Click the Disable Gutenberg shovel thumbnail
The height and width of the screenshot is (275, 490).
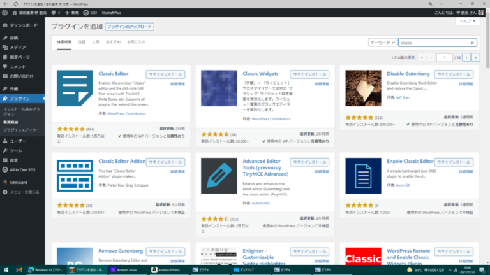(363, 88)
